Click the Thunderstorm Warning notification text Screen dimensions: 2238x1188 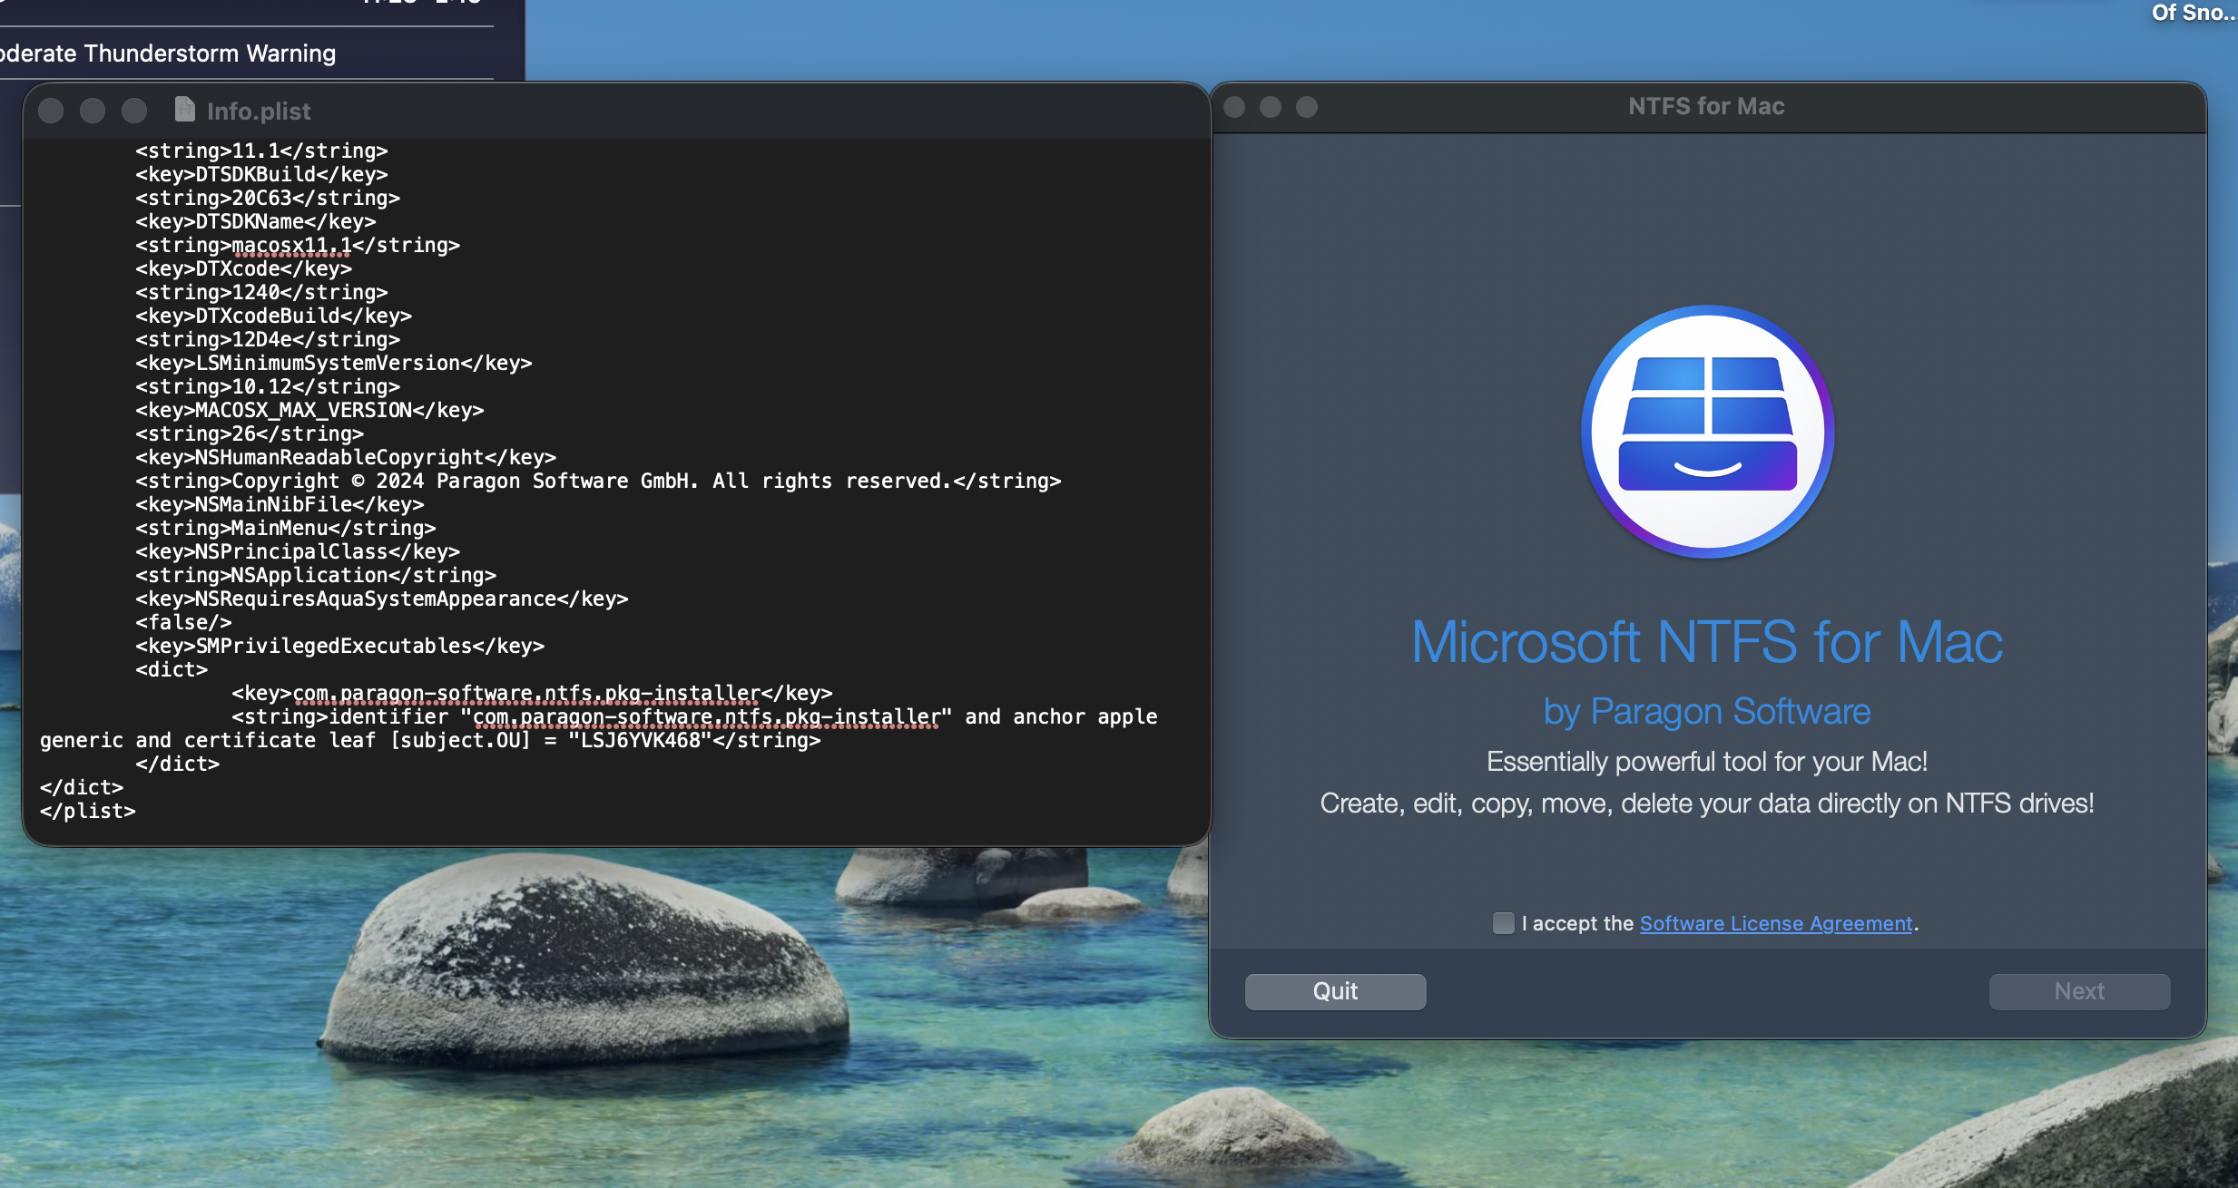pyautogui.click(x=168, y=54)
